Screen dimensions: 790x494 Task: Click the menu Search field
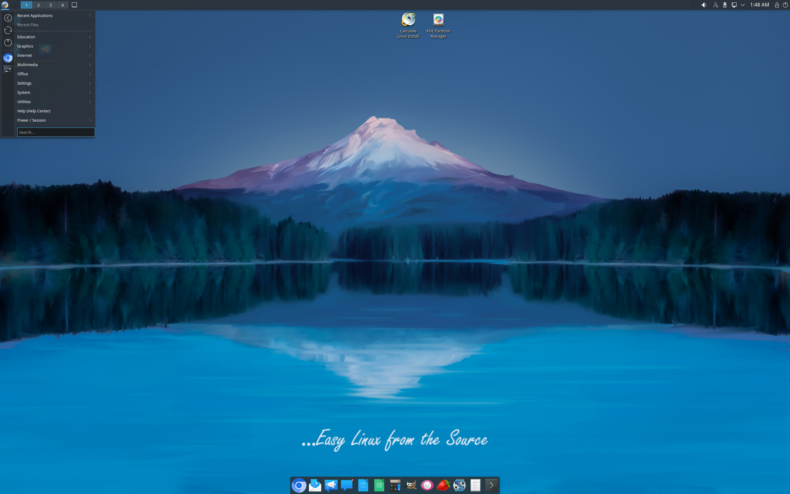(x=56, y=132)
